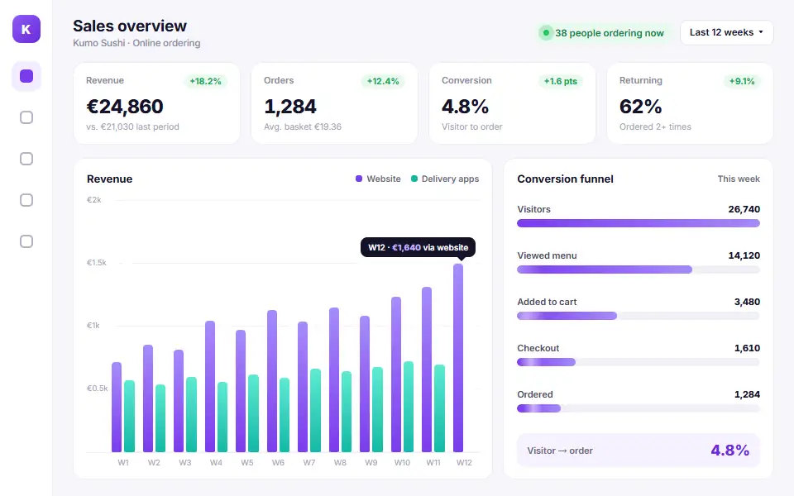Click the teal Delivery apps legend dot
This screenshot has height=496, width=794.
[x=414, y=179]
